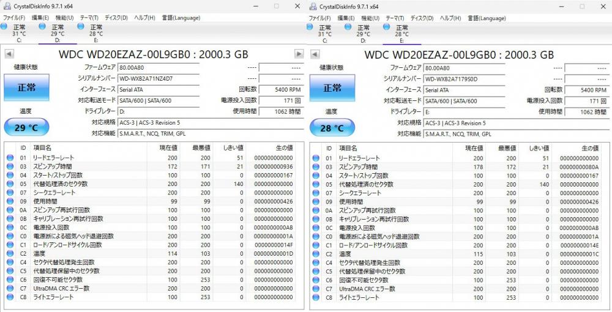Click 正常 health status button in right window

[332, 87]
